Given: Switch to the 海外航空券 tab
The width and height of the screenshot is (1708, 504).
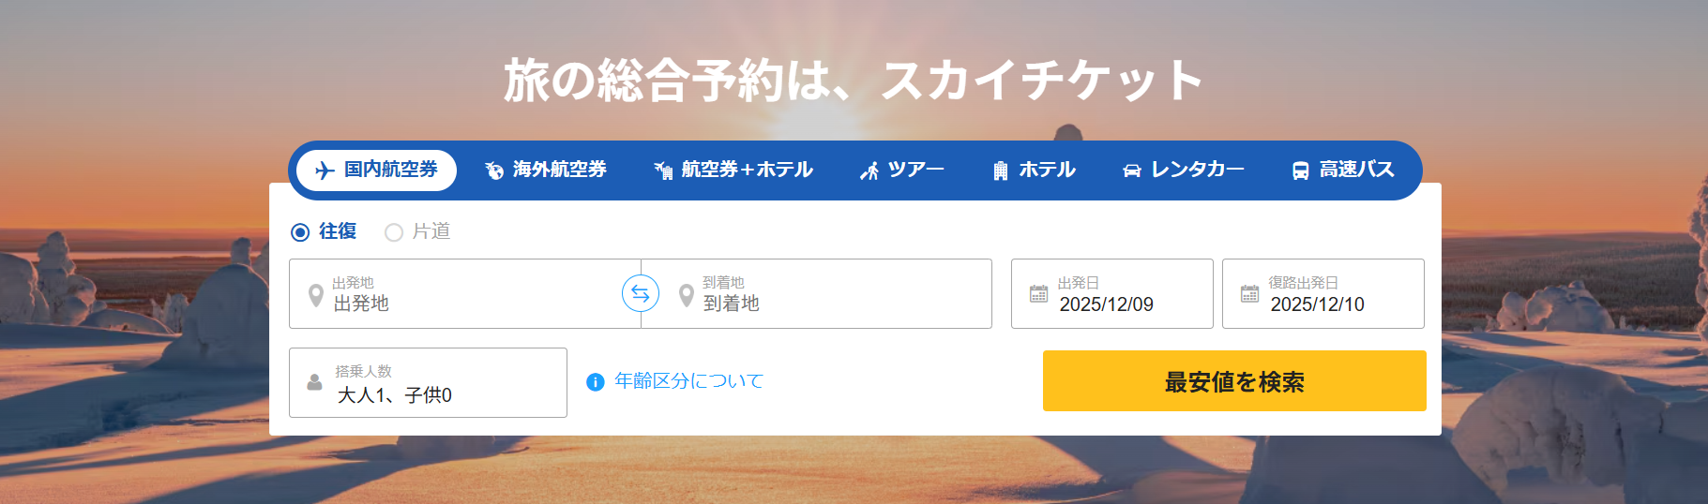Looking at the screenshot, I should pyautogui.click(x=546, y=170).
